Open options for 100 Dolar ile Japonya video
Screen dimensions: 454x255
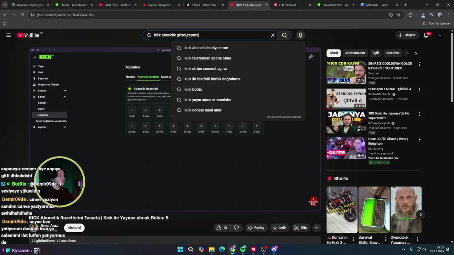coord(420,114)
